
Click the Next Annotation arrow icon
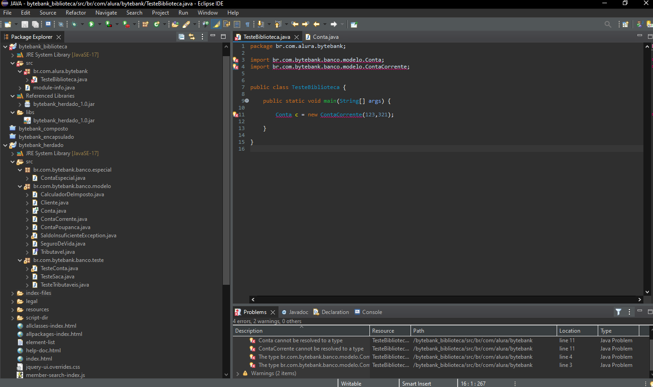tap(261, 24)
